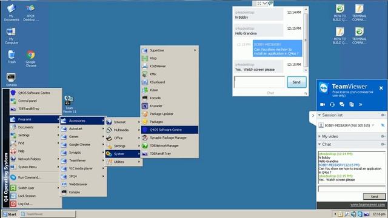Screen dimensions: 388x218
Task: Click Control panel in Start menu
Action: [x=35, y=101]
